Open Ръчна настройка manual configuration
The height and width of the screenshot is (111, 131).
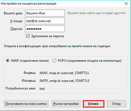[66, 104]
